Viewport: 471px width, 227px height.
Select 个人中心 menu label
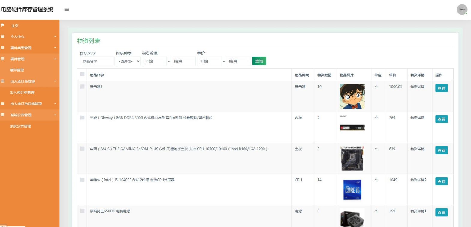coord(17,37)
